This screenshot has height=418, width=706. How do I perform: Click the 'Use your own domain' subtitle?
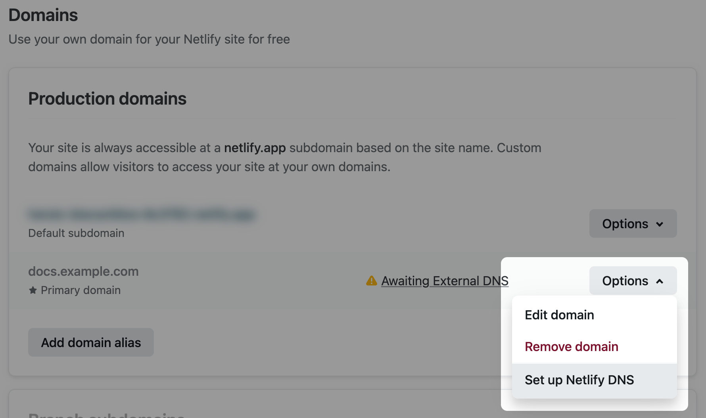coord(149,39)
